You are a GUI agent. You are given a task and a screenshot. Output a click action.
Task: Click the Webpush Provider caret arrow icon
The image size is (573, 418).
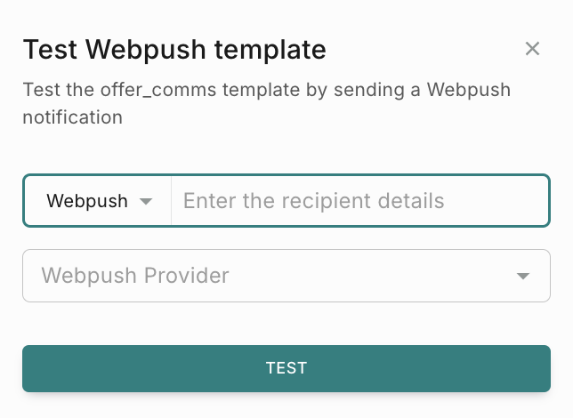point(523,276)
